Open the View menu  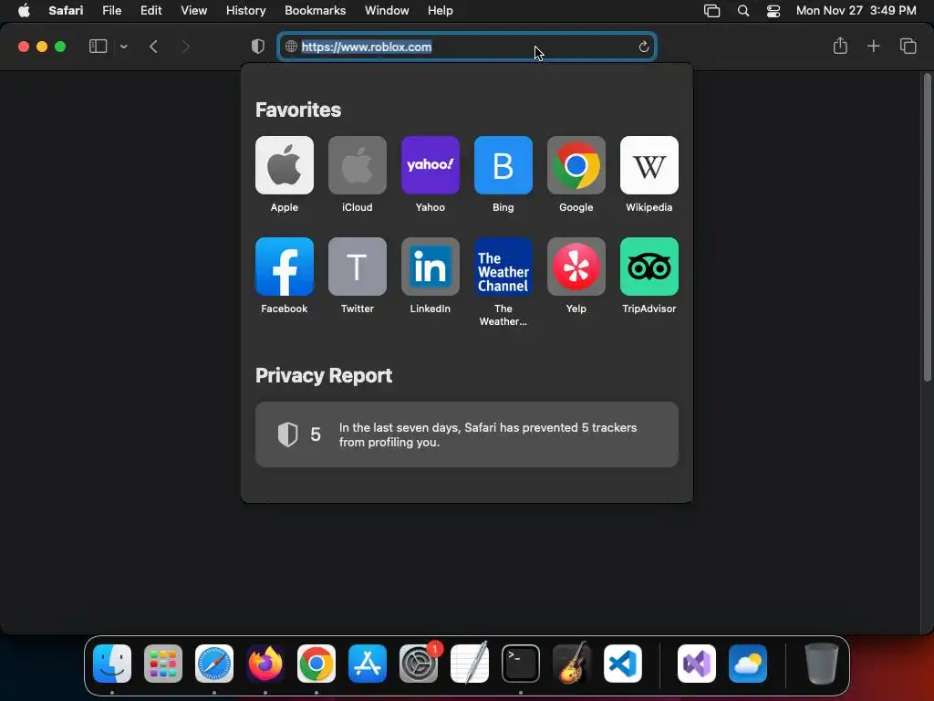(193, 11)
